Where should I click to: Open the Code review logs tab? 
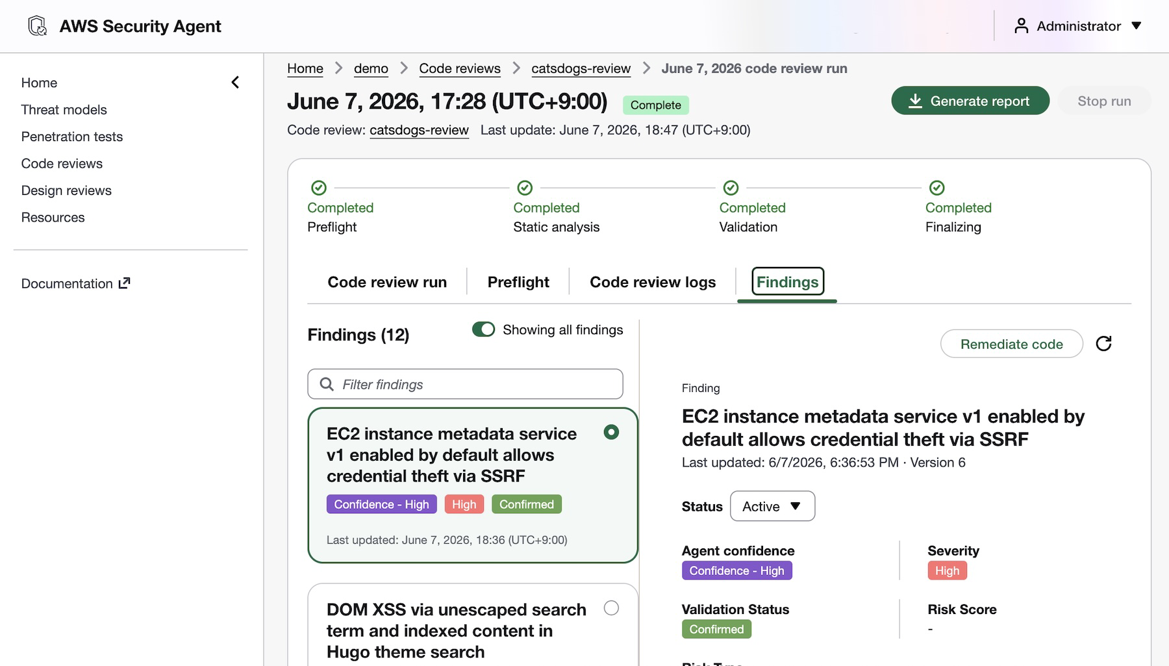(653, 282)
